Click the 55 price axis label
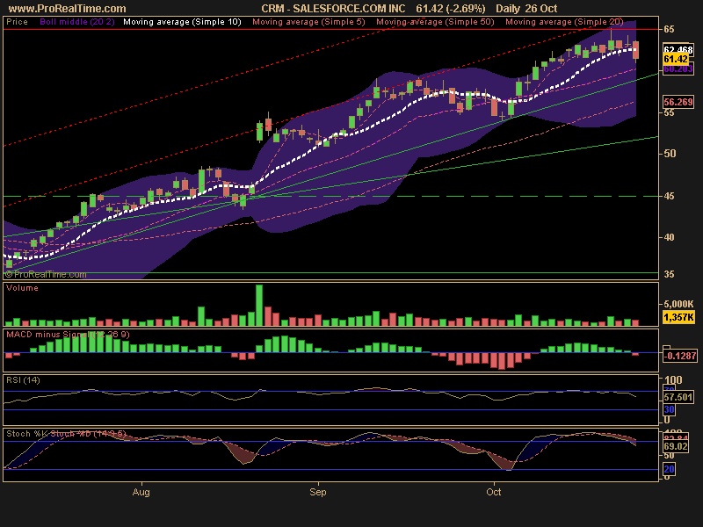703x527 pixels. point(669,112)
